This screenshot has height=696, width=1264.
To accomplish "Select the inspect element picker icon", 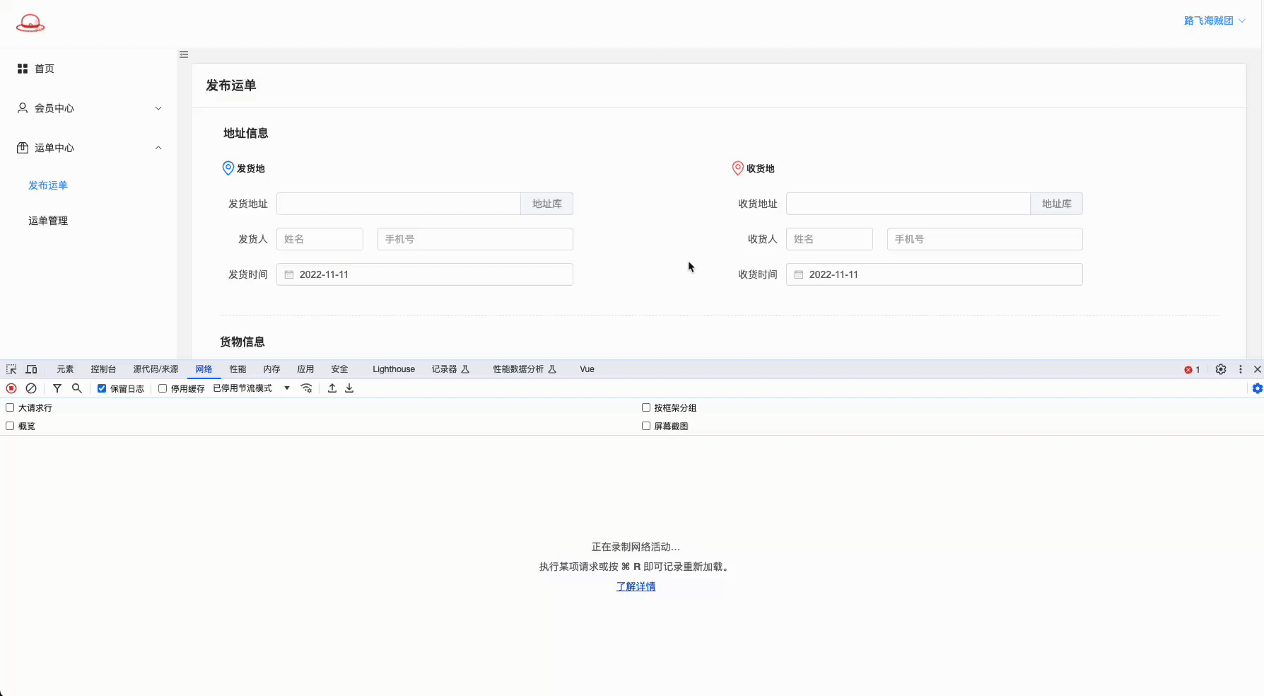I will coord(11,369).
